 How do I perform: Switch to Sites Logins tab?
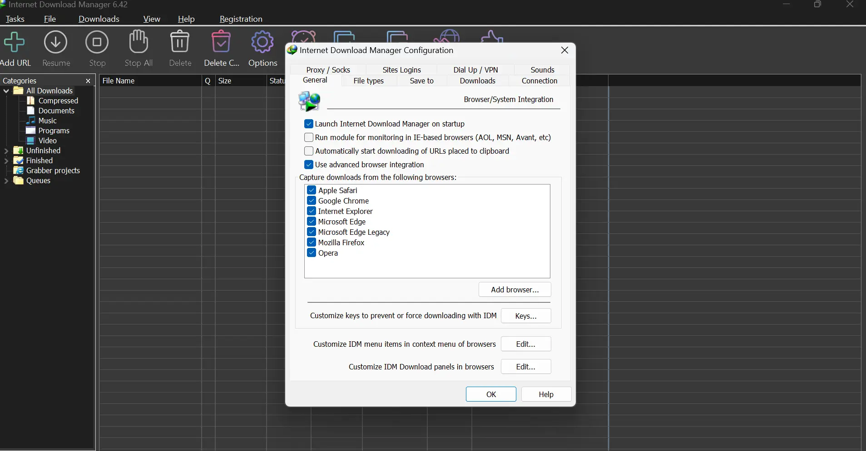pos(402,70)
